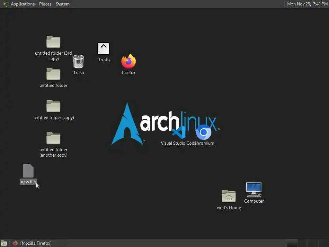This screenshot has height=247, width=329.
Task: Click the clock showing Mon Nov 25, 7:41 PM
Action: point(307,4)
